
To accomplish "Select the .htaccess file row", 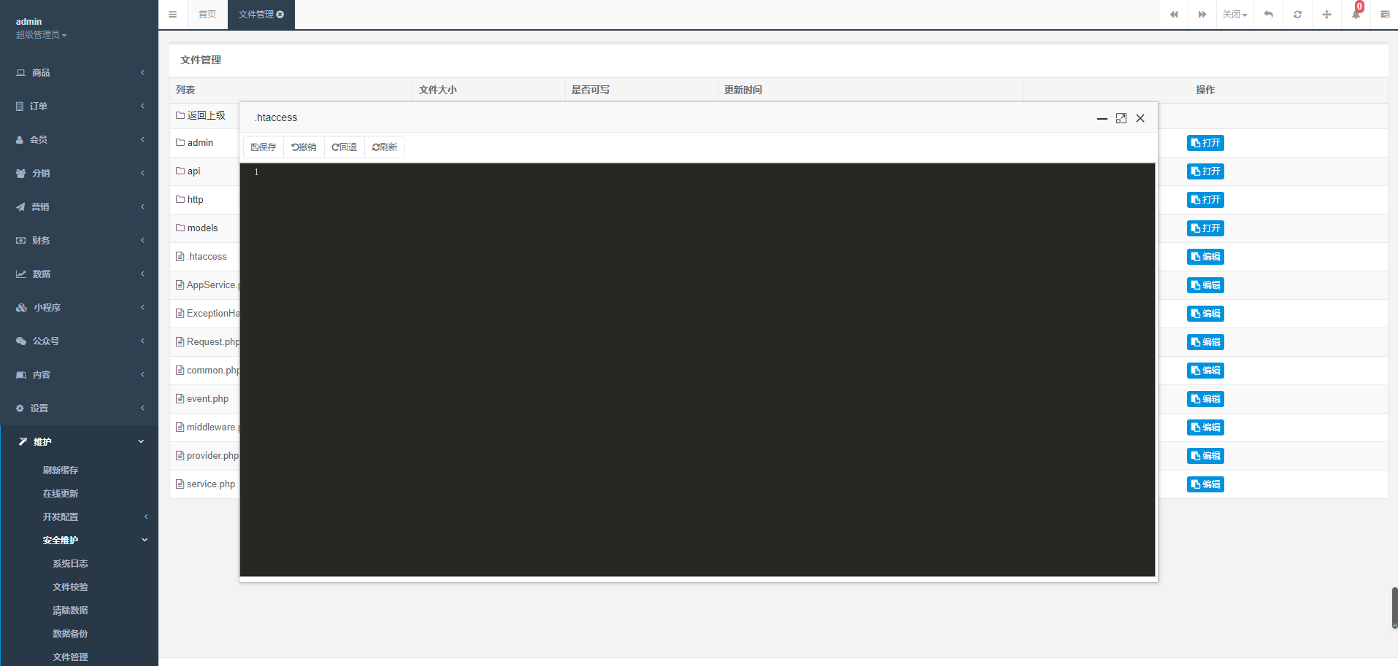I will 201,257.
